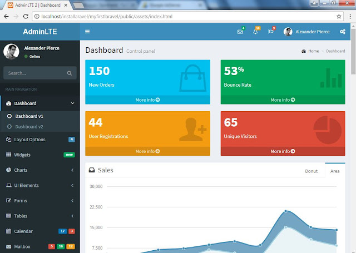Bookmark page with star icon
Image resolution: width=356 pixels, height=253 pixels.
tap(339, 16)
